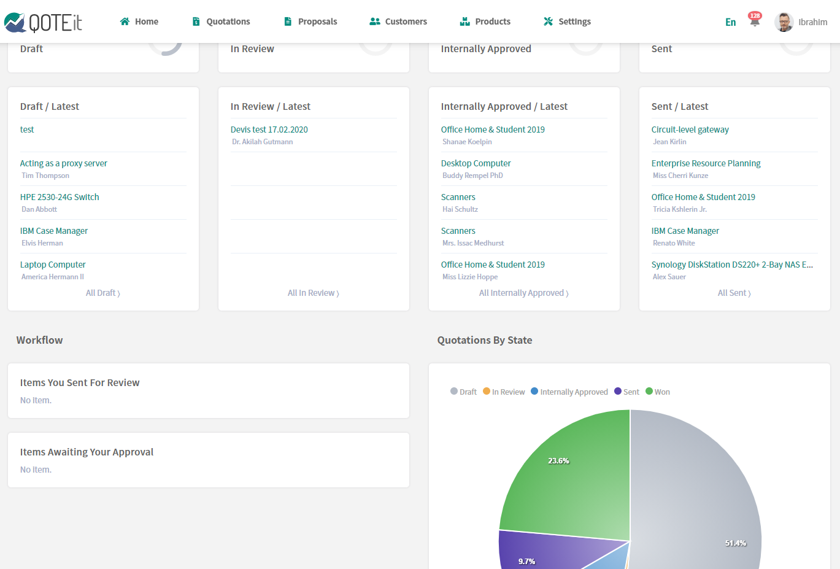Toggle In Review series in legend

(x=504, y=392)
